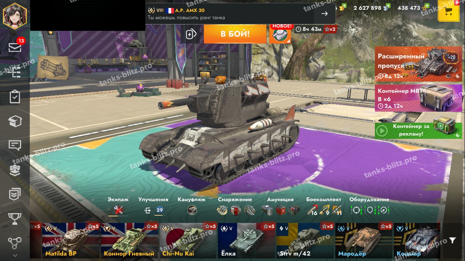Screen dimensions: 465x261
Task: Open the Расширенный пропуск offer banner
Action: coord(418,64)
